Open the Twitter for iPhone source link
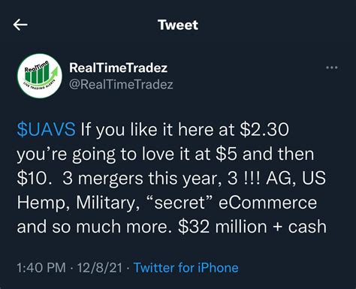Screen dimensions: 356x289 click(x=186, y=268)
